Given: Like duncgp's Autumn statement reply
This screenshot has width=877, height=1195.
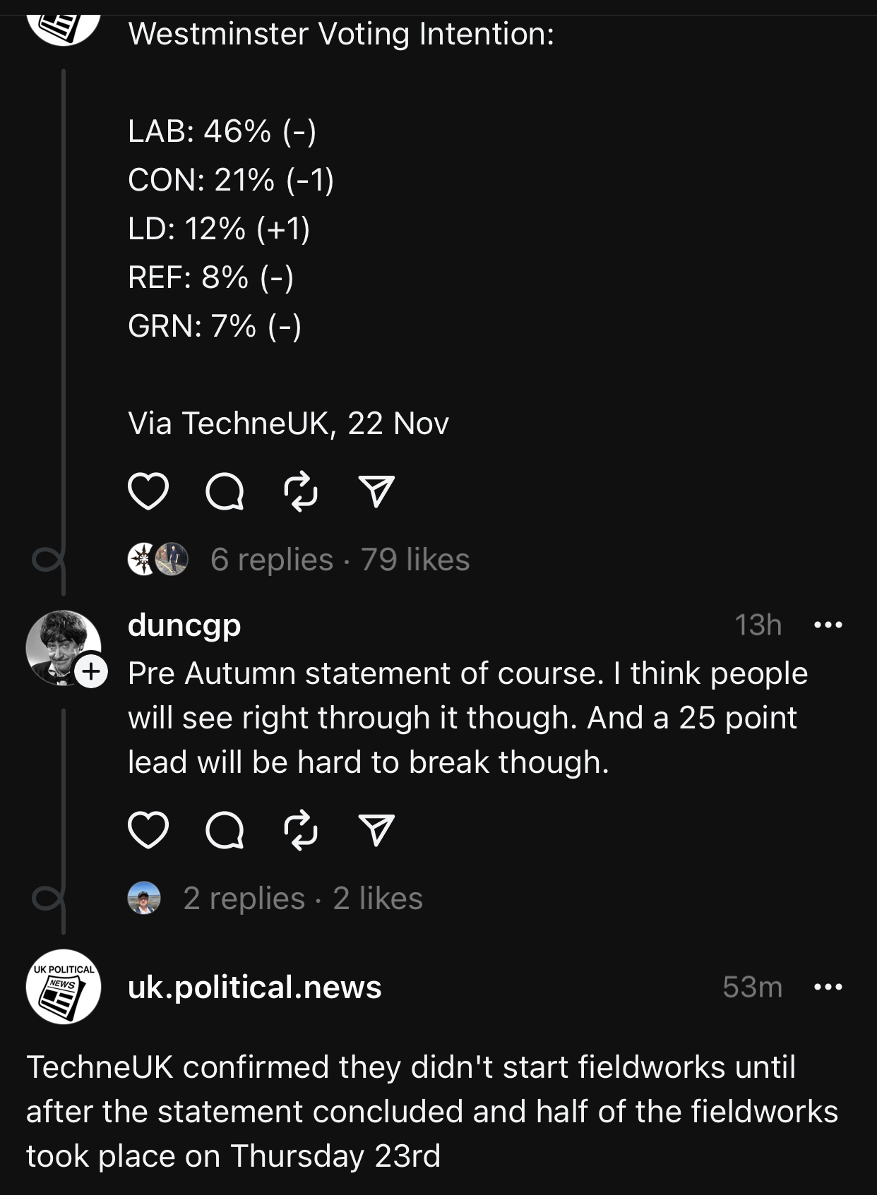Looking at the screenshot, I should click(148, 829).
